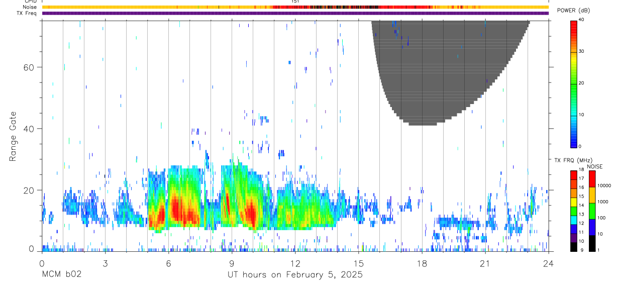Click the blue swatch in NOISE legend
Screen dimensions: 617x285
592,227
